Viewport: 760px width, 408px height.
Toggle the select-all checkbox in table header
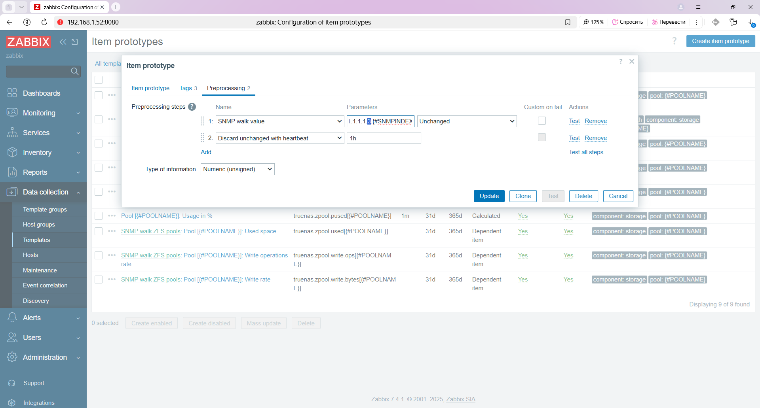click(99, 80)
